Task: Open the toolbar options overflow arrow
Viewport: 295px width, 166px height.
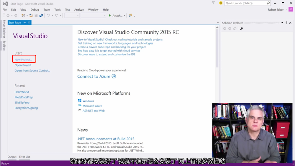Action: (134, 16)
